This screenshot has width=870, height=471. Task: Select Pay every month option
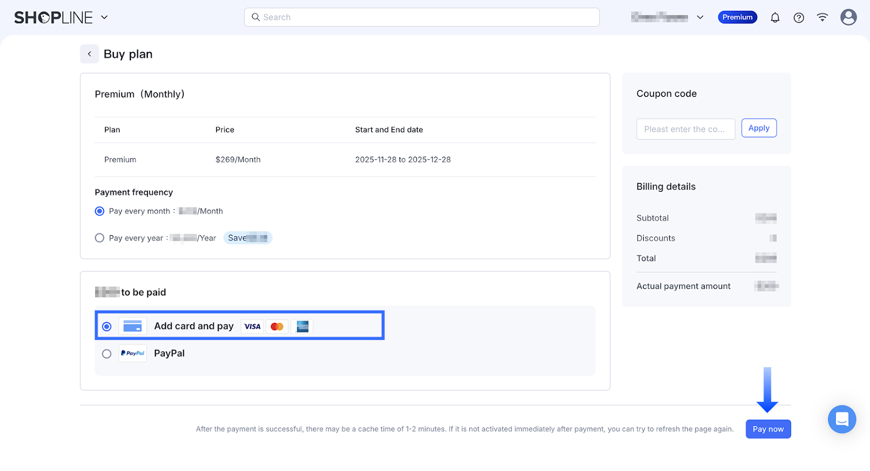click(100, 211)
